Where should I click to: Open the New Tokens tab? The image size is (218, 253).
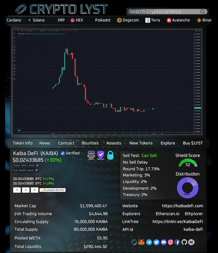pyautogui.click(x=141, y=143)
